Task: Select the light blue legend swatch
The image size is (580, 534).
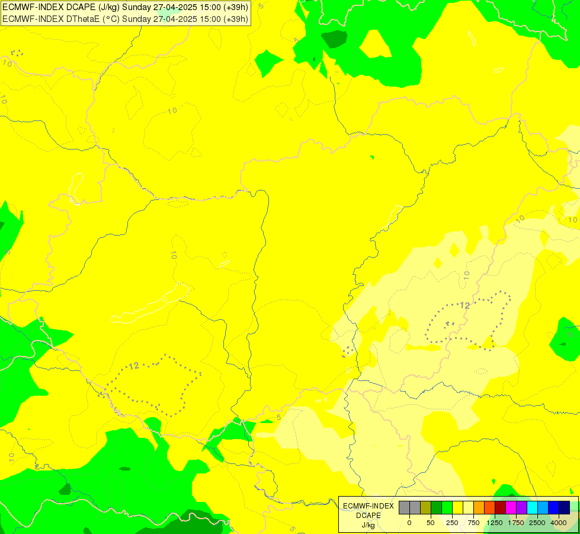Action: point(543,507)
